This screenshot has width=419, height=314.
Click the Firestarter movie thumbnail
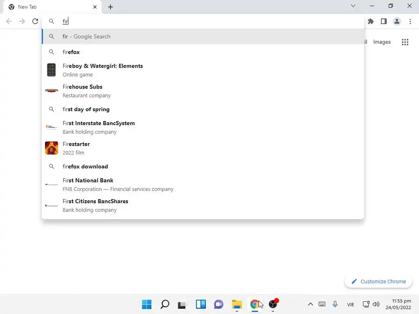(x=51, y=148)
